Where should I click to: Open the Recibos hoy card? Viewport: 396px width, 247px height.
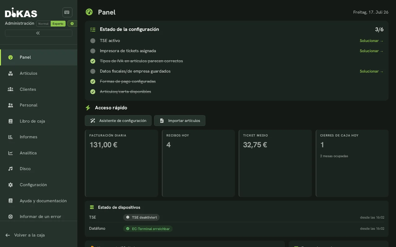(x=198, y=163)
